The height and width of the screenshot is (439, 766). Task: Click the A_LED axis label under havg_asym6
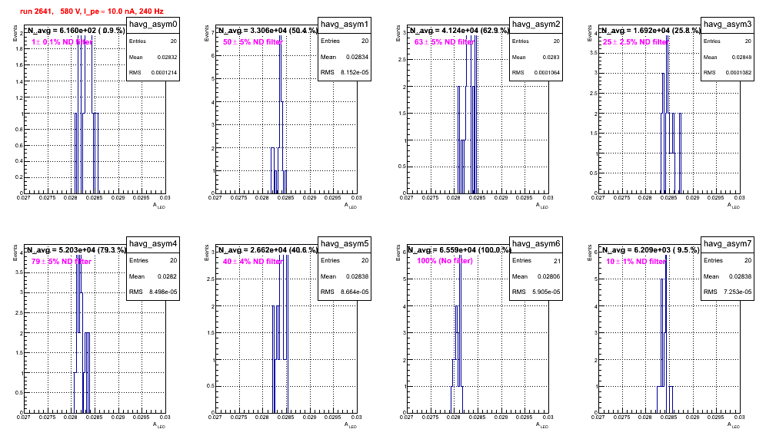pyautogui.click(x=542, y=425)
